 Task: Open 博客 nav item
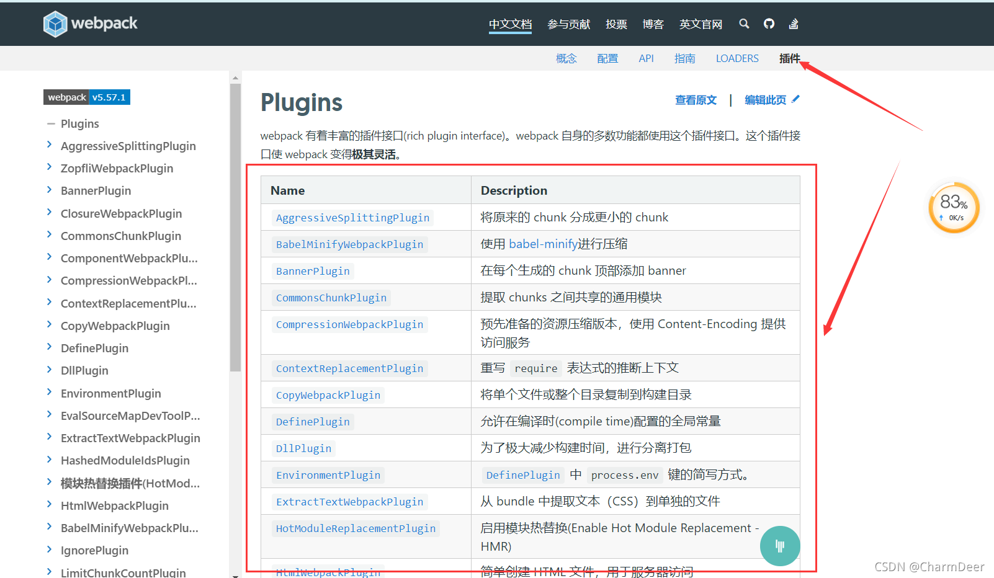[653, 24]
